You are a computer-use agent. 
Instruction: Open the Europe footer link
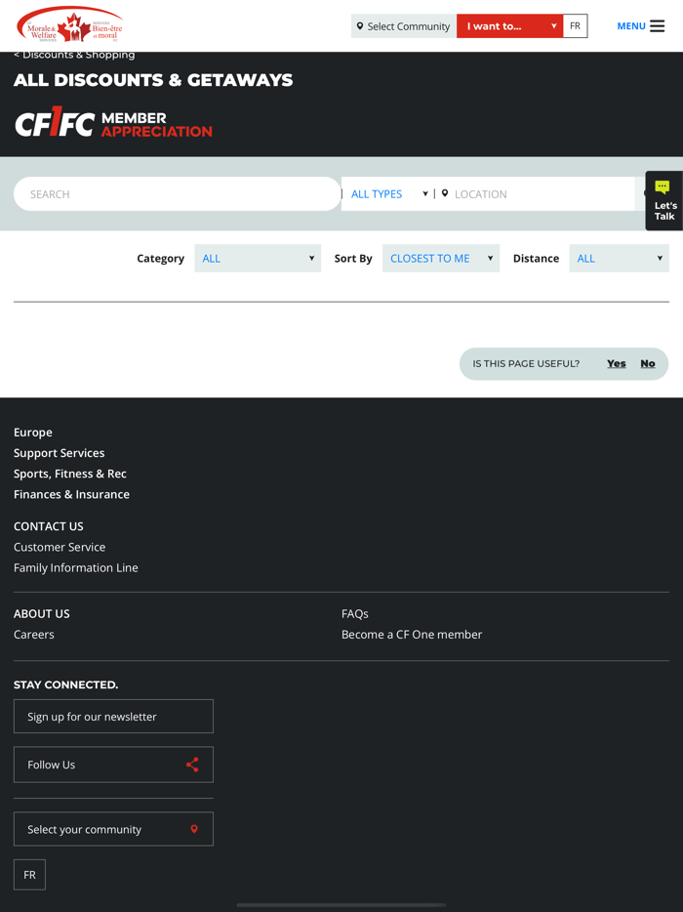tap(33, 433)
